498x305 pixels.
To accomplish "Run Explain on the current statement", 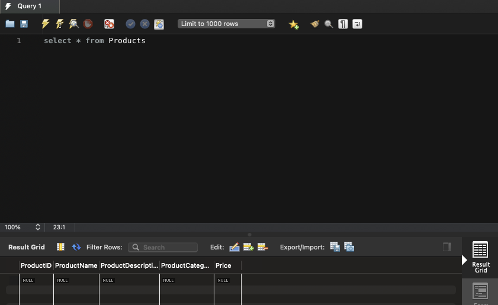I will click(73, 24).
